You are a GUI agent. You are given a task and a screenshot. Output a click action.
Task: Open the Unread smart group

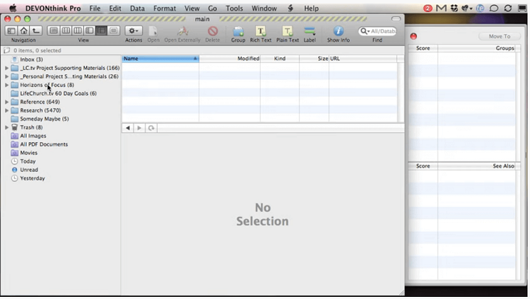[29, 170]
